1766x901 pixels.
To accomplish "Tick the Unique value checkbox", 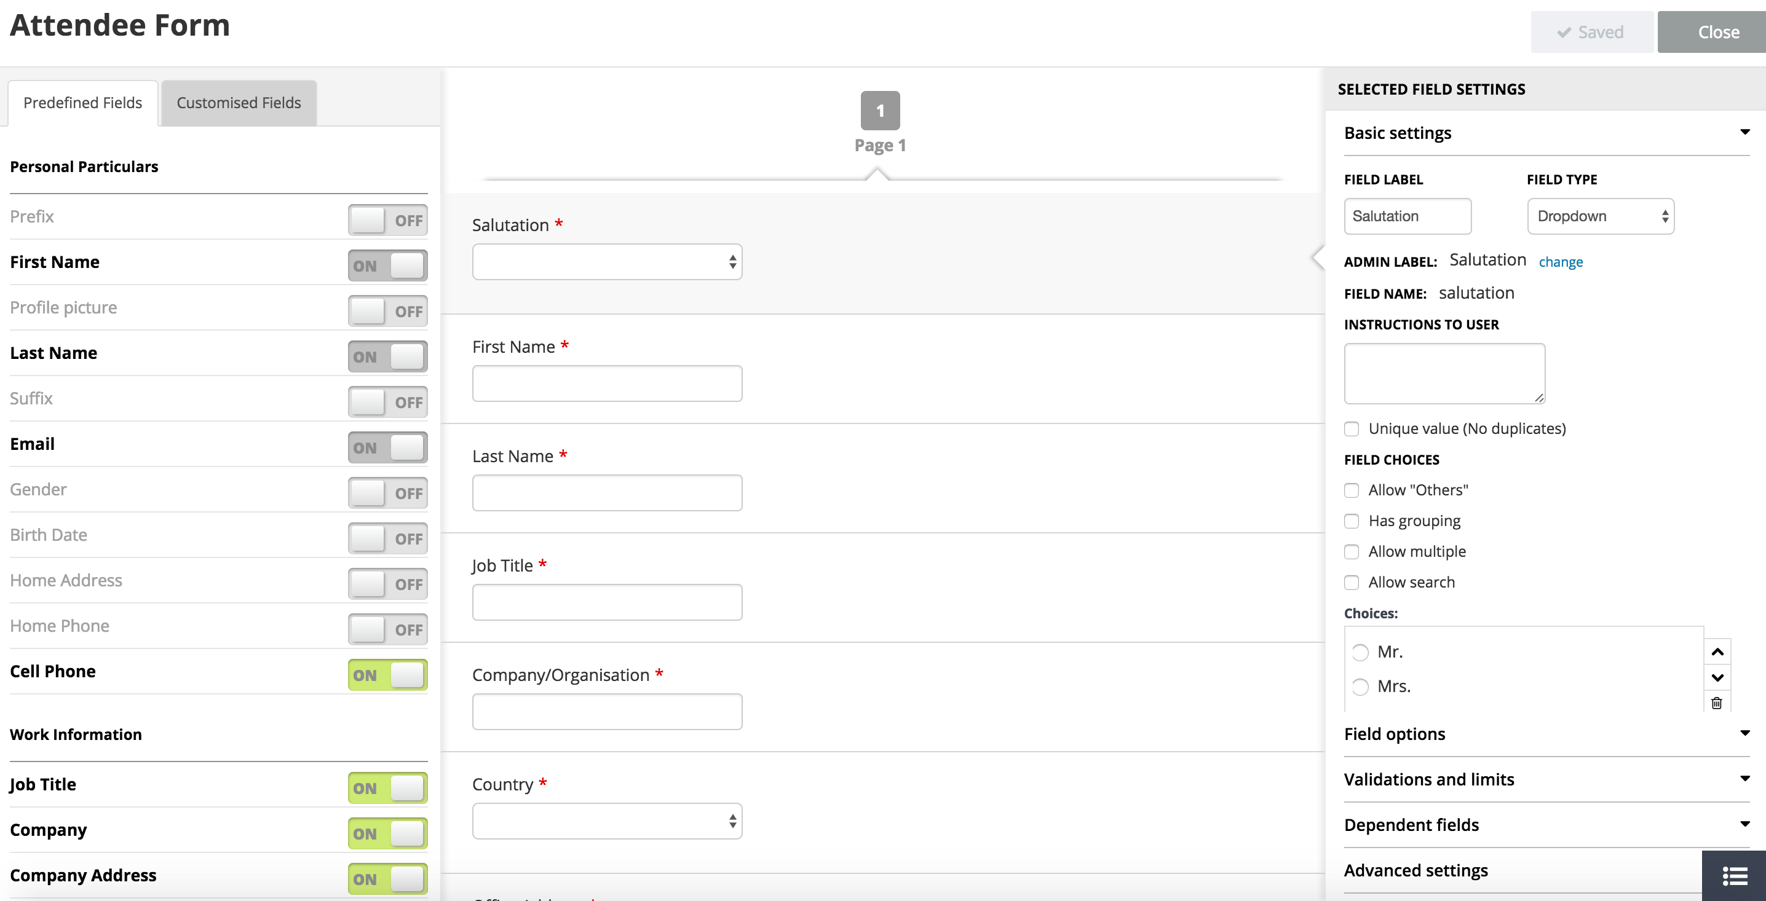I will (x=1351, y=429).
